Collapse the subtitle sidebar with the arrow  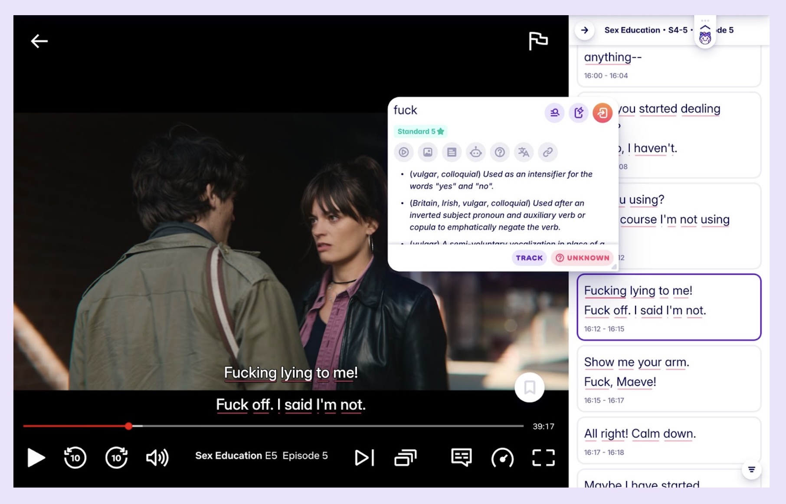(585, 30)
